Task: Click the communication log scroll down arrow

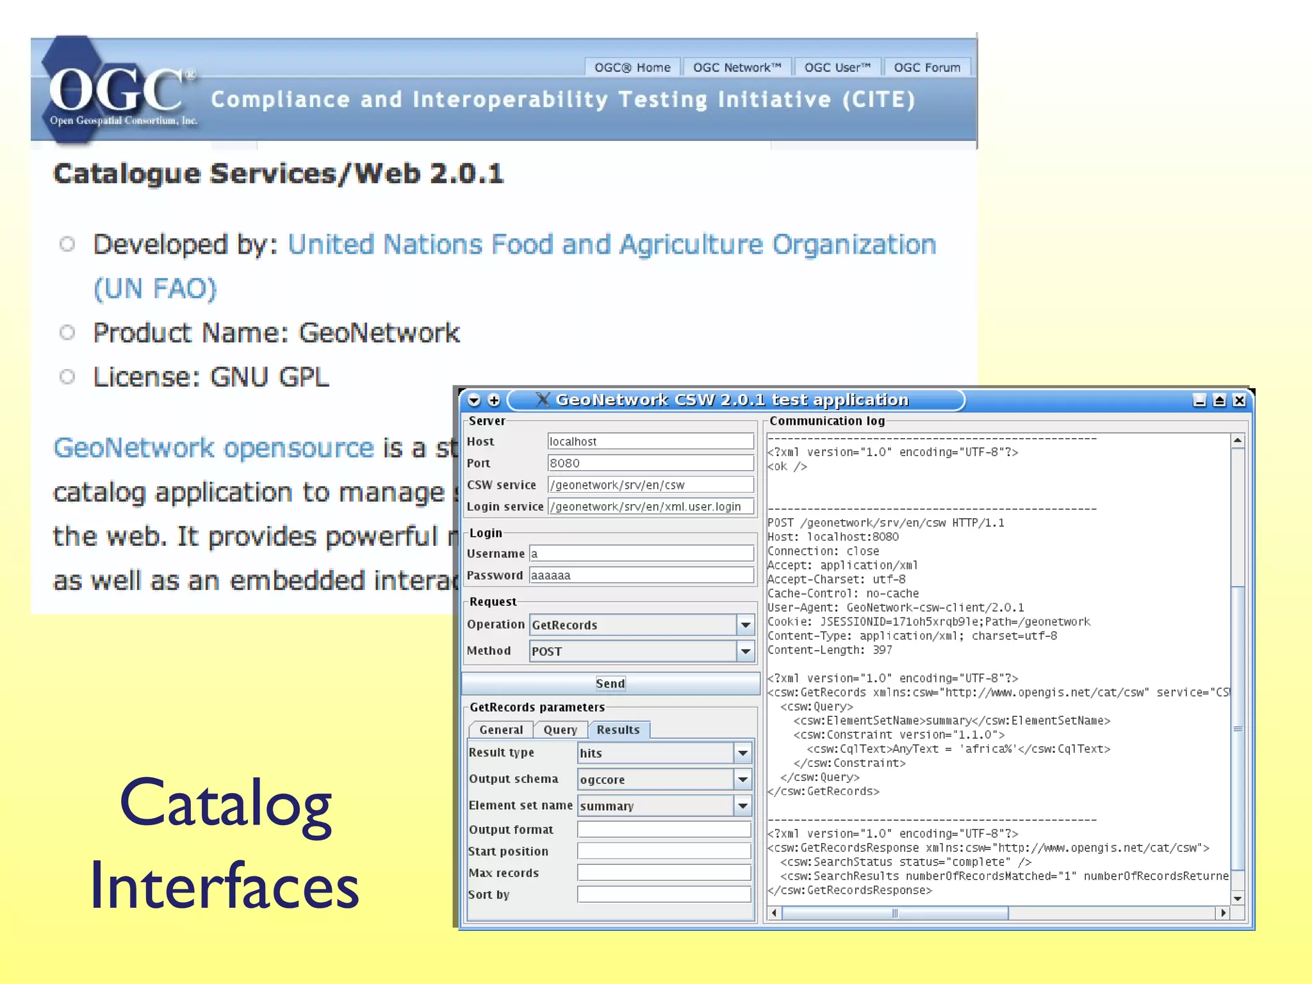Action: [1238, 898]
